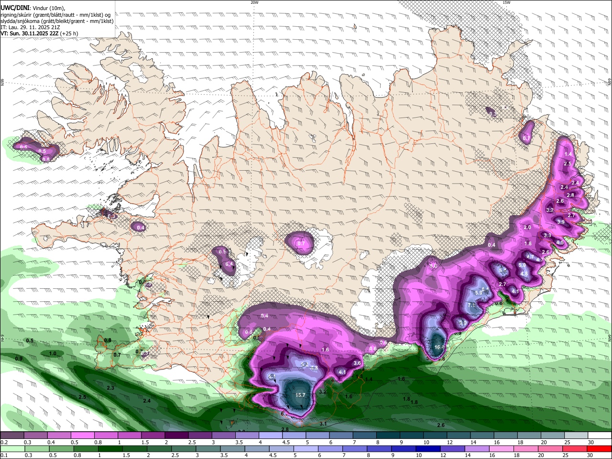This screenshot has height=459, width=612.
Task: Click the 4.8 value in the east
Action: tap(524, 274)
